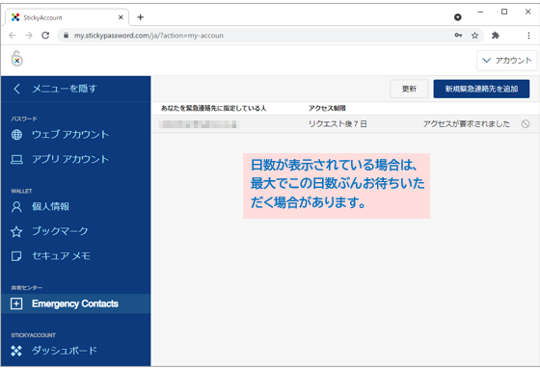This screenshot has width=540, height=369.
Task: Click the browser back arrow
Action: click(13, 36)
